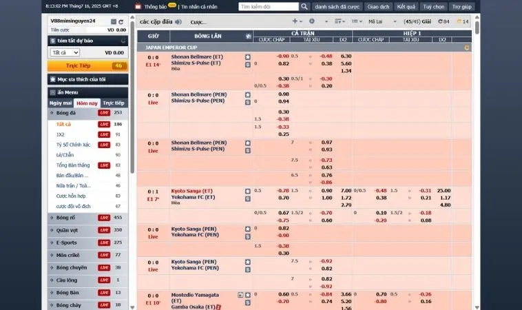Open the Tất cả dropdown in forecast summary
Screen dimensions: 522x310
(65, 52)
